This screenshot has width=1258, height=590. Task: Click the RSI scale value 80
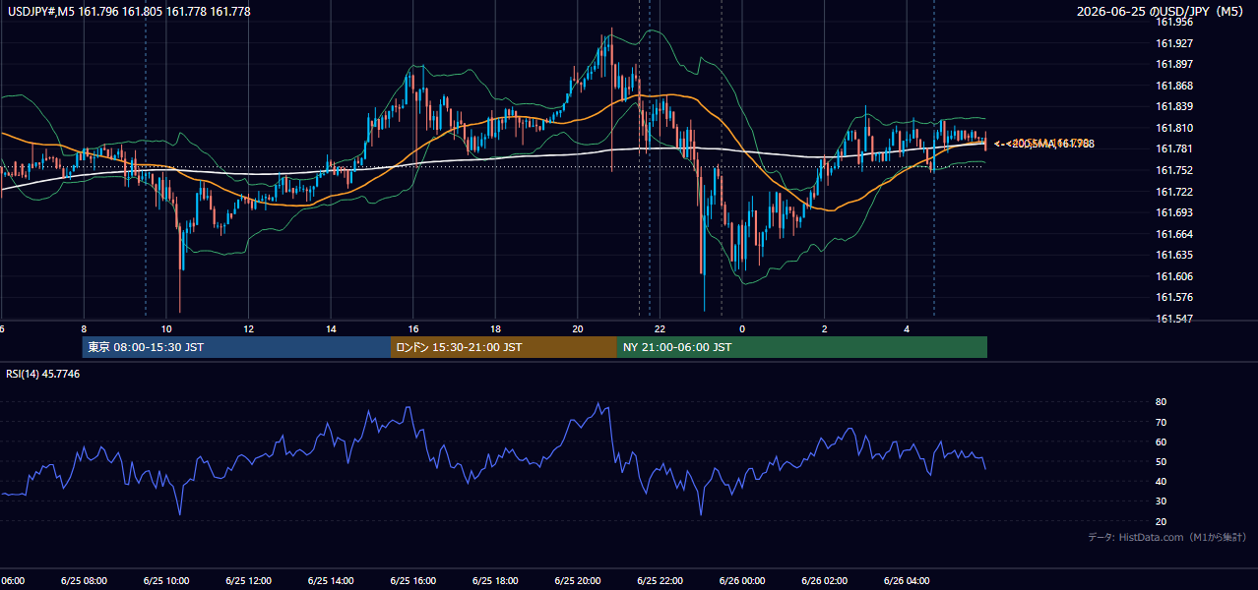(1162, 402)
